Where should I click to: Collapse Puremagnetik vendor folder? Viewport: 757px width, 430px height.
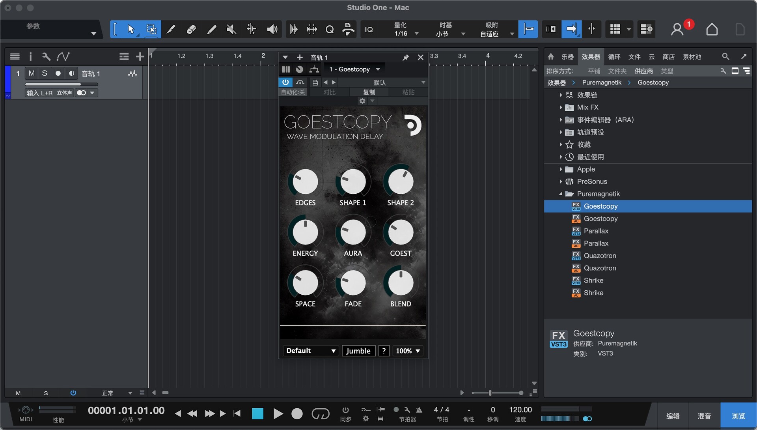tap(561, 194)
